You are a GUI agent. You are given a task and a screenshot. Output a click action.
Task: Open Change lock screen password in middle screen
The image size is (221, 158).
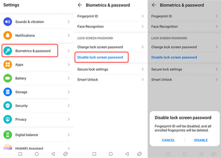[x=110, y=47]
